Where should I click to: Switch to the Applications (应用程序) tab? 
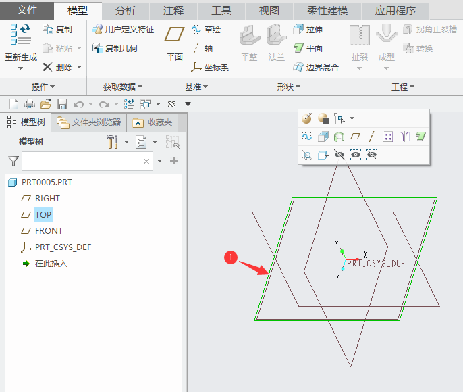pyautogui.click(x=395, y=11)
